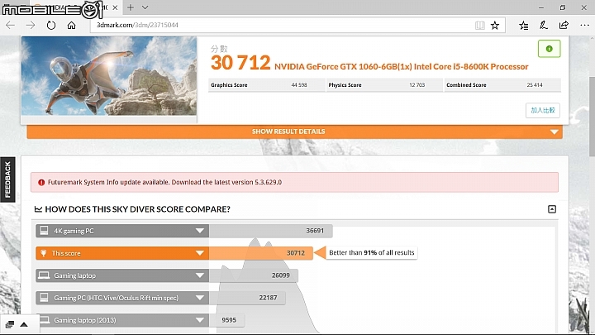Open the Favorites hub
Image resolution: width=595 pixels, height=335 pixels.
(524, 25)
